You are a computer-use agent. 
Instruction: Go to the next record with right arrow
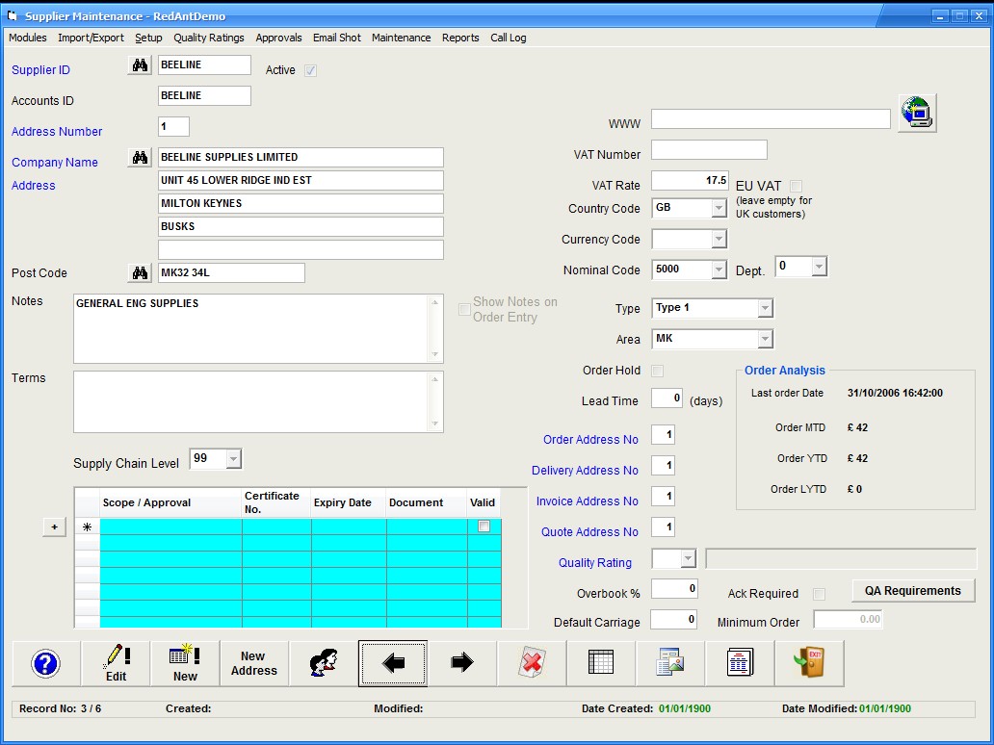(462, 663)
